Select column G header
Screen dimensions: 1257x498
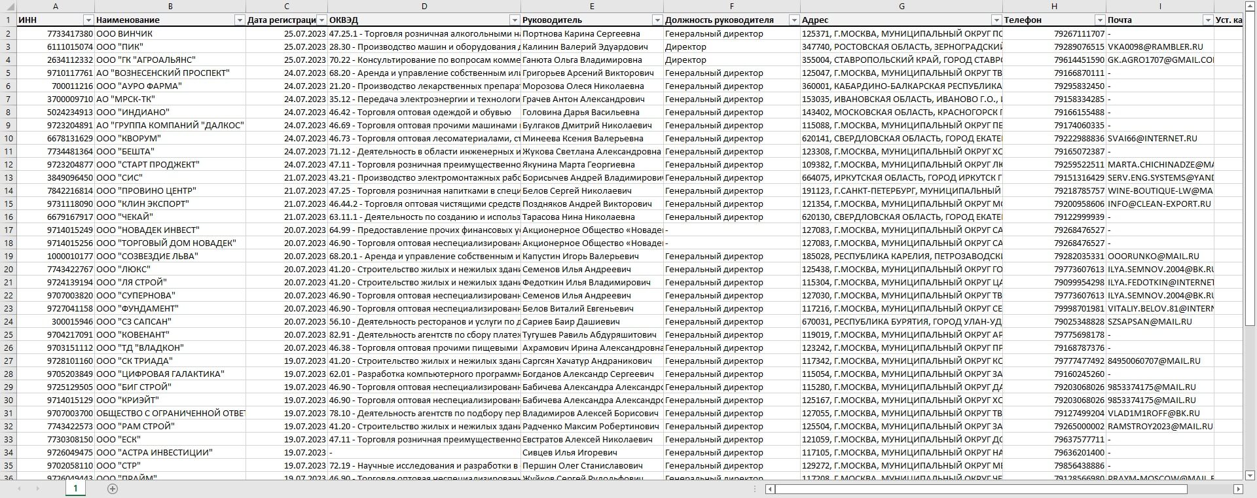click(x=902, y=7)
